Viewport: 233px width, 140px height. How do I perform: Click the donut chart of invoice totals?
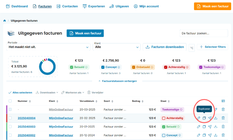(47, 67)
